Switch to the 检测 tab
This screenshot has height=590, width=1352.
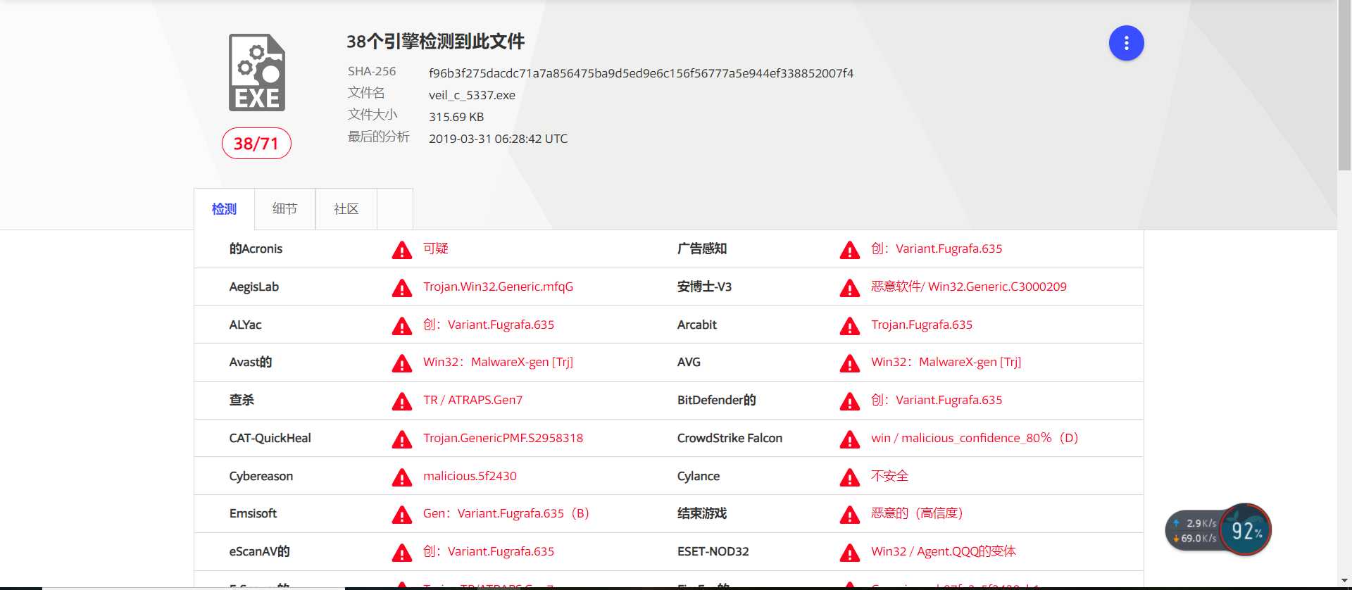pos(224,209)
